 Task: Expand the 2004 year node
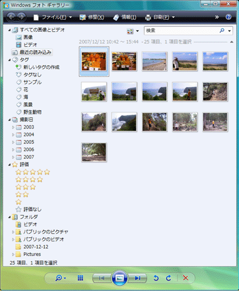coord(13,134)
